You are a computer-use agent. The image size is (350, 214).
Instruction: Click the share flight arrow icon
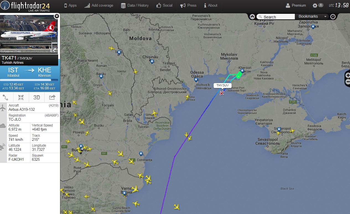click(x=52, y=97)
